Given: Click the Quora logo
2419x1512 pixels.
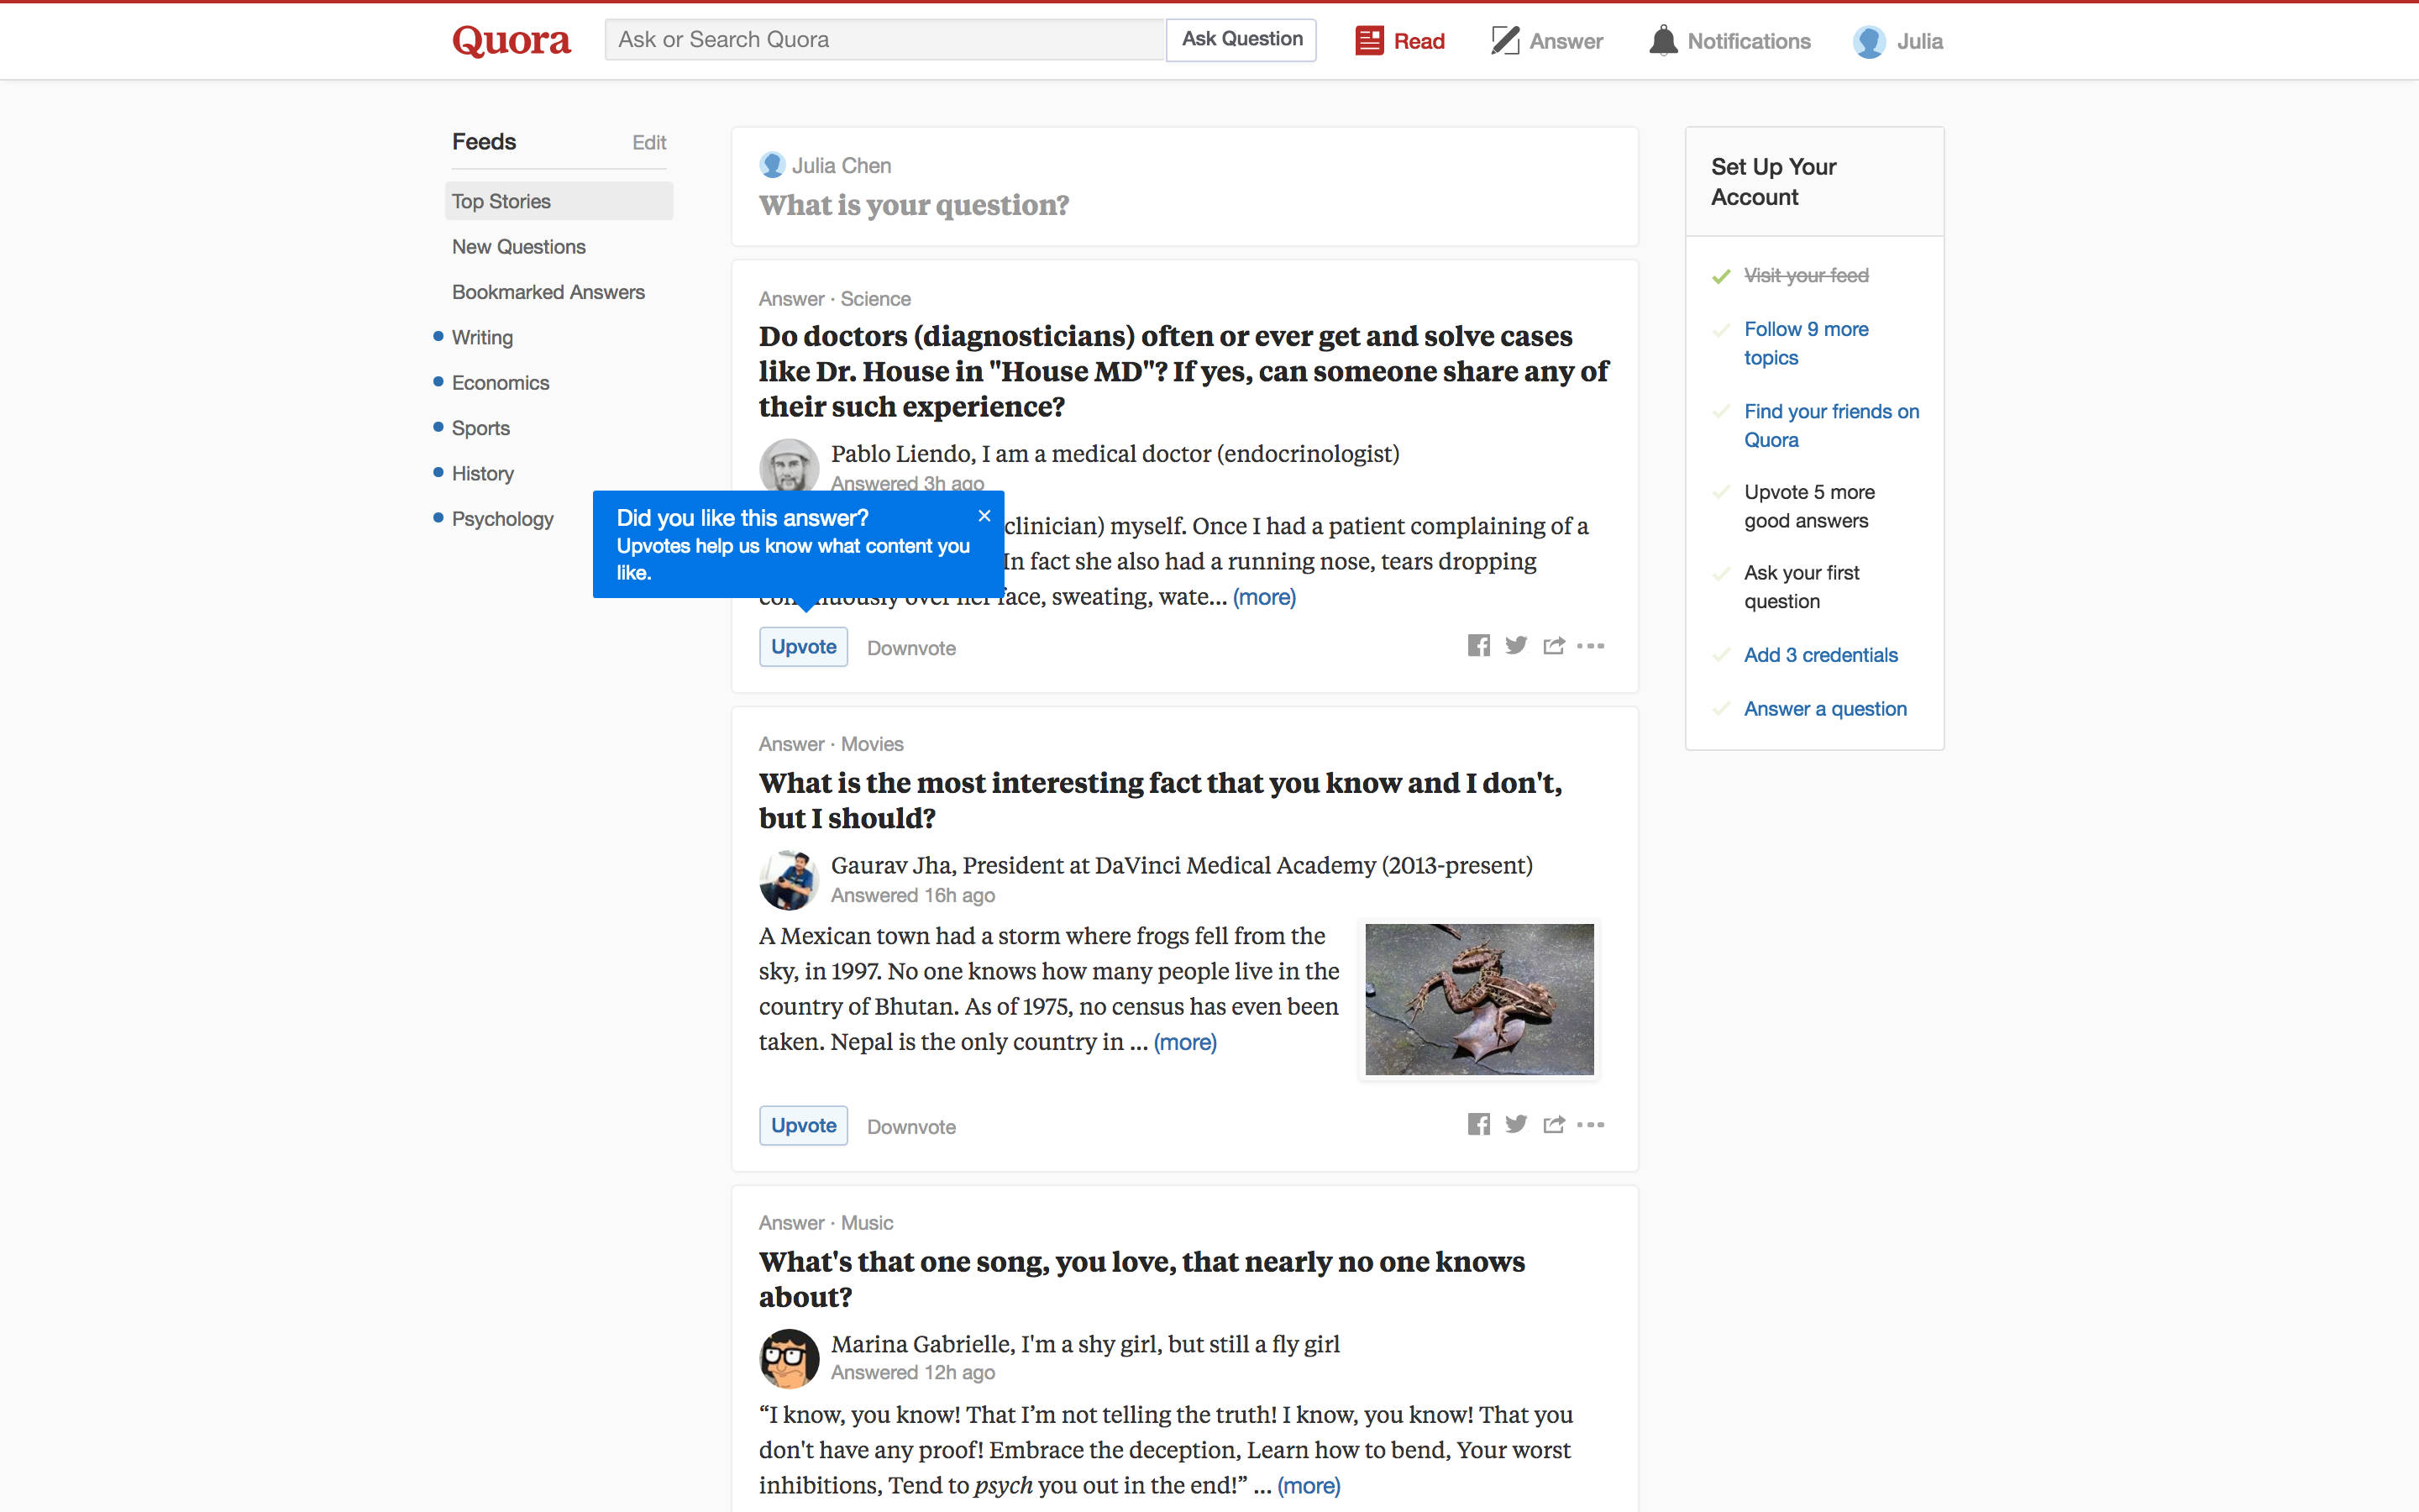Looking at the screenshot, I should [511, 40].
